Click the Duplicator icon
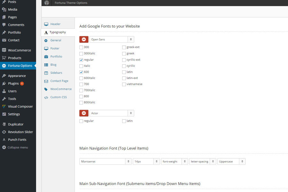The height and width of the screenshot is (192, 288). [x=4, y=124]
